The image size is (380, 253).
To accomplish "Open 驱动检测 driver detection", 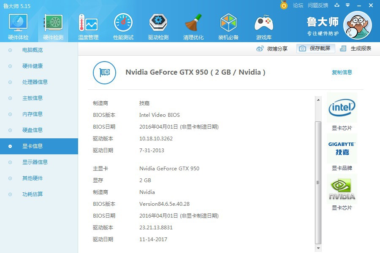I will click(x=158, y=22).
